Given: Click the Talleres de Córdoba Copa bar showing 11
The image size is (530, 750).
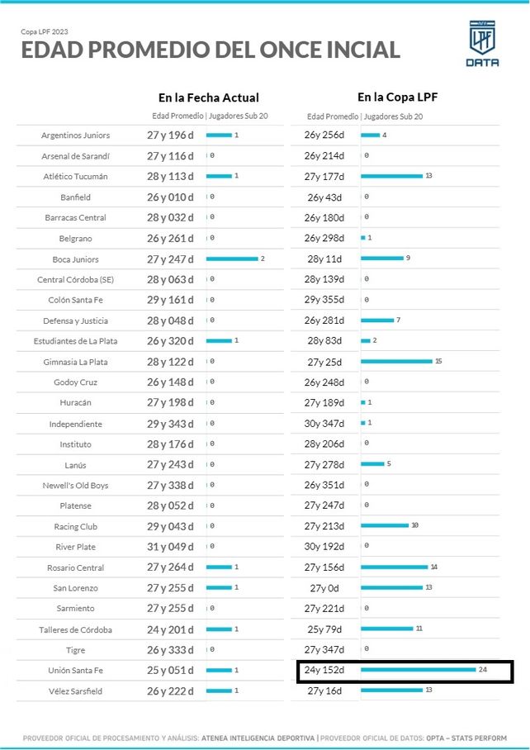Looking at the screenshot, I should click(386, 629).
